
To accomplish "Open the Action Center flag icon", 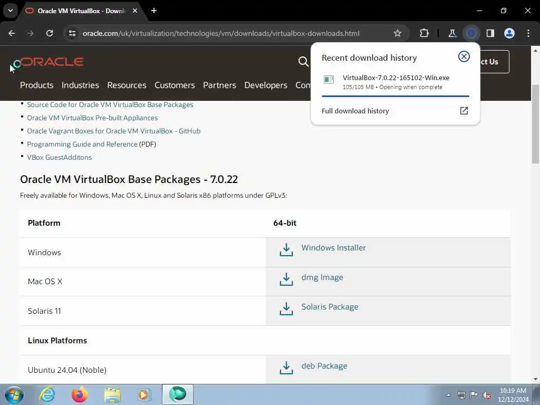I will tap(474, 395).
